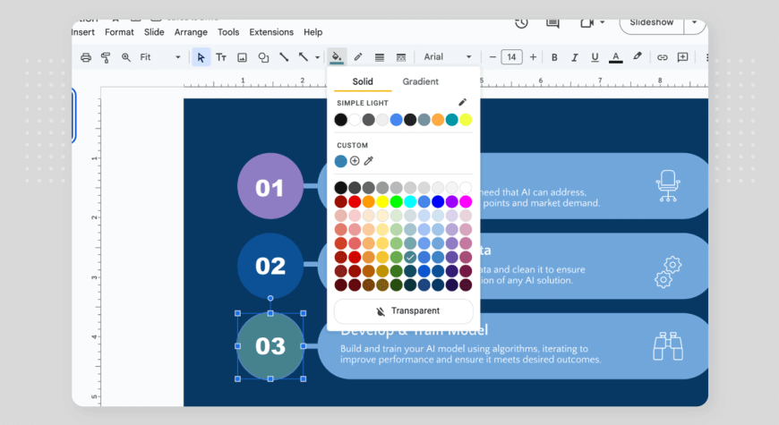Viewport: 779px width, 425px height.
Task: Choose the blue custom color swatch
Action: [341, 161]
